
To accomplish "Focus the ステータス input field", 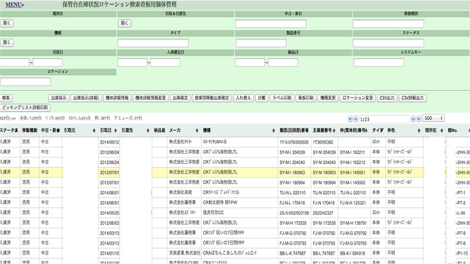I will 388,43.
